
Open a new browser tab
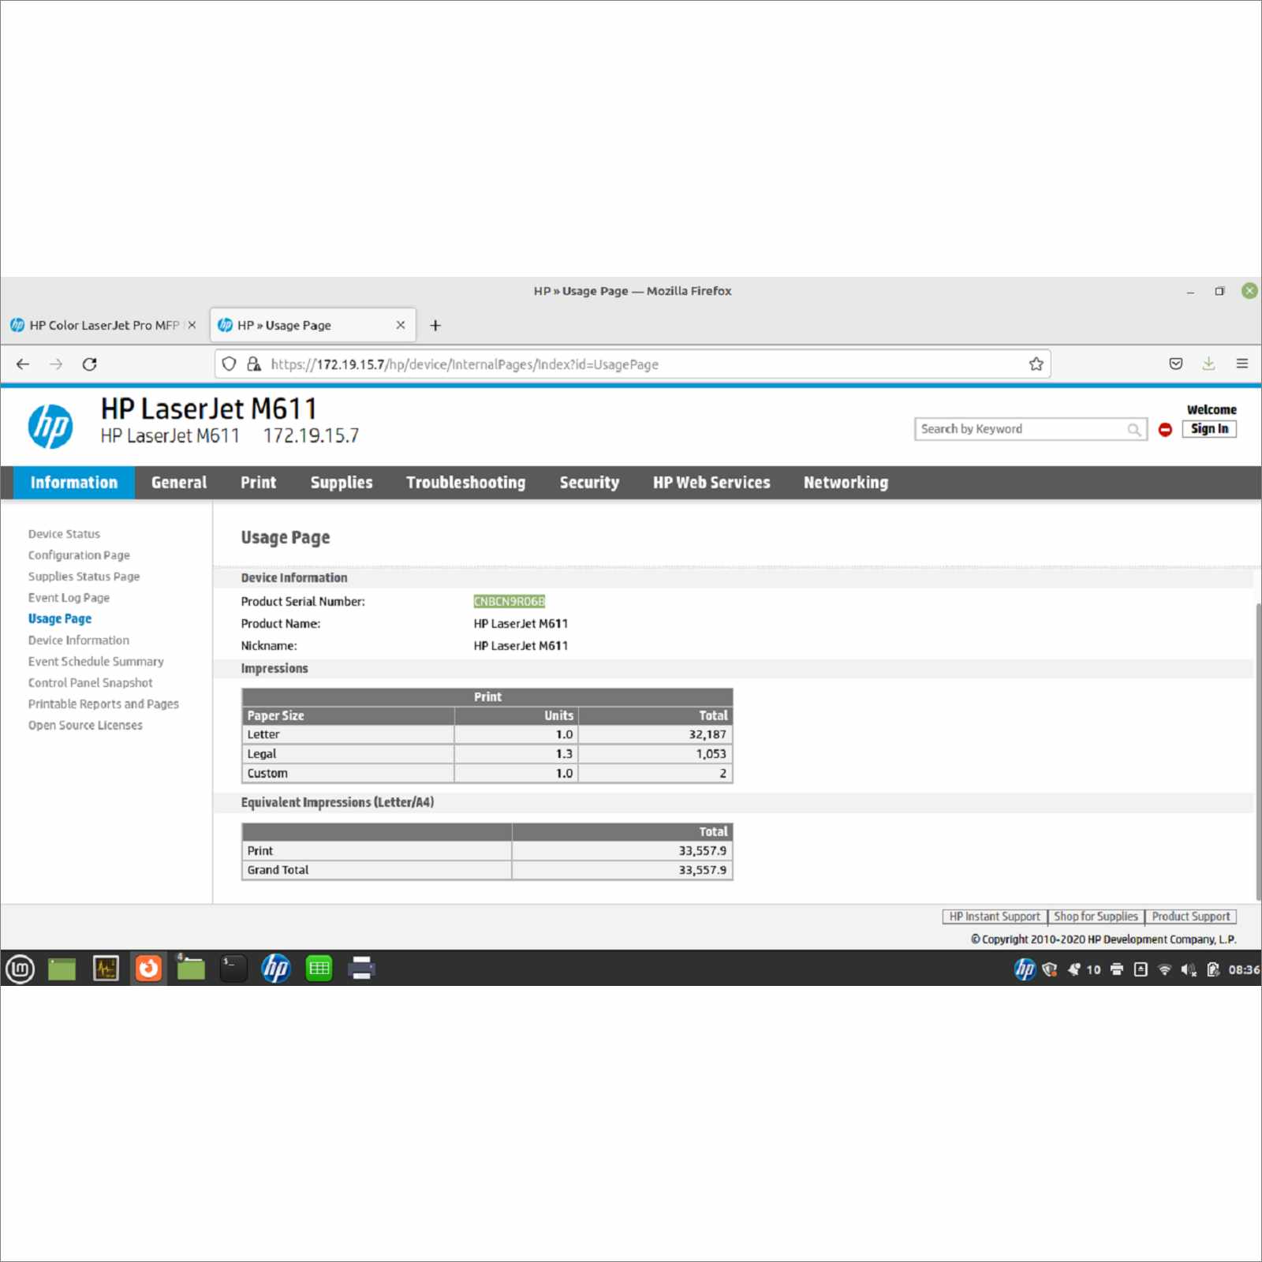(435, 325)
